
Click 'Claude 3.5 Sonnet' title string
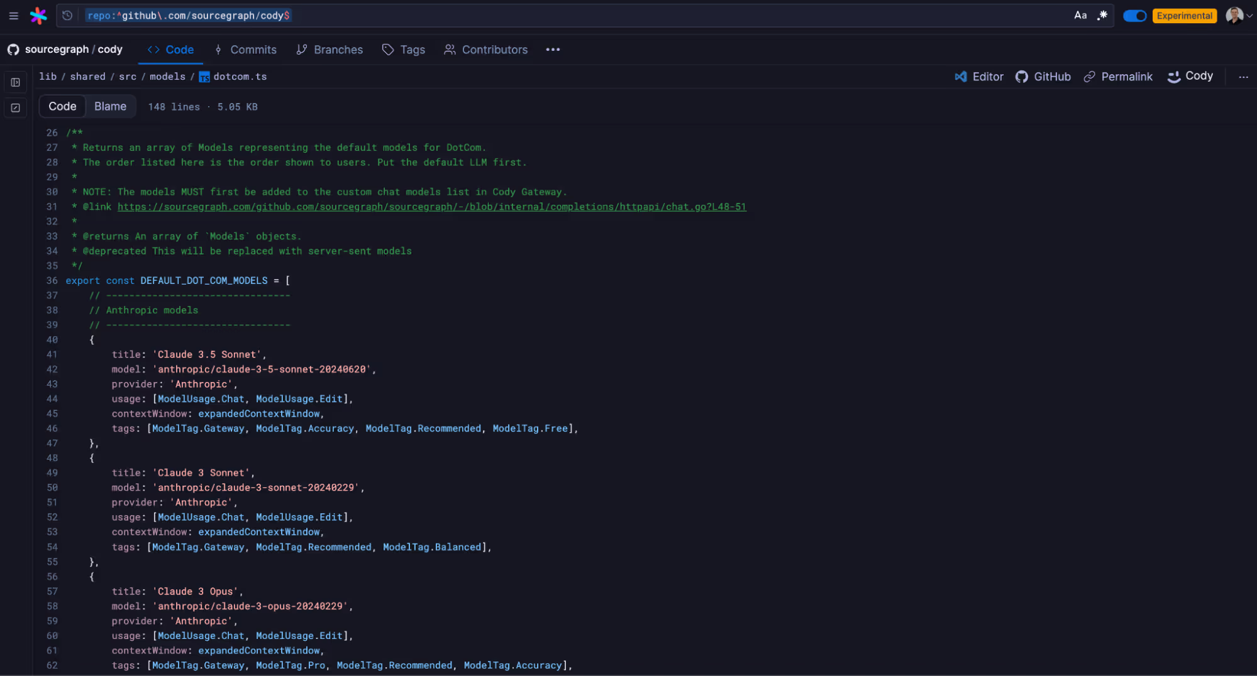(x=207, y=355)
